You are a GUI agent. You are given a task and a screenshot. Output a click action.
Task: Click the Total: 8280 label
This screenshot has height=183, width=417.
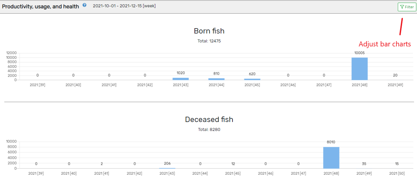tap(209, 130)
